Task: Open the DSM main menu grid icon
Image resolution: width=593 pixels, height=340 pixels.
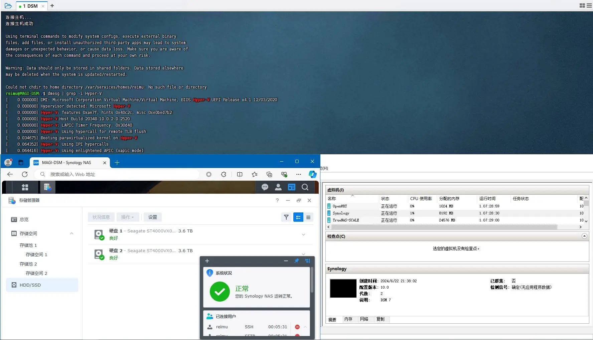Action: [25, 187]
